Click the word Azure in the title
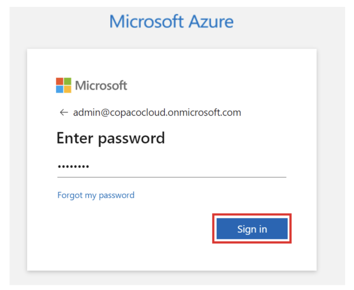The width and height of the screenshot is (354, 290). click(x=211, y=21)
